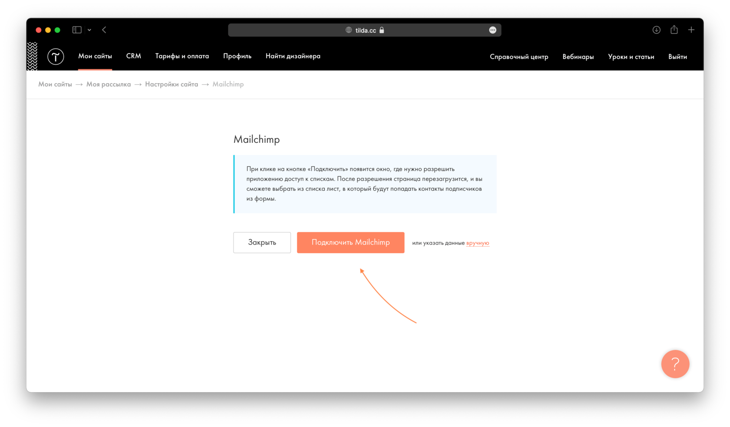The height and width of the screenshot is (427, 730).
Task: Click the Tilda logo icon
Action: click(56, 56)
